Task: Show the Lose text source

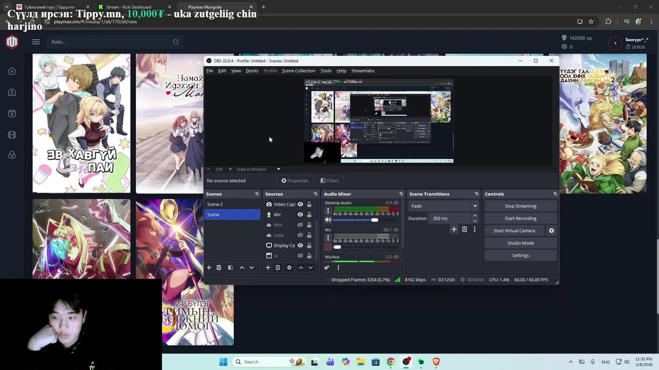Action: pos(300,235)
